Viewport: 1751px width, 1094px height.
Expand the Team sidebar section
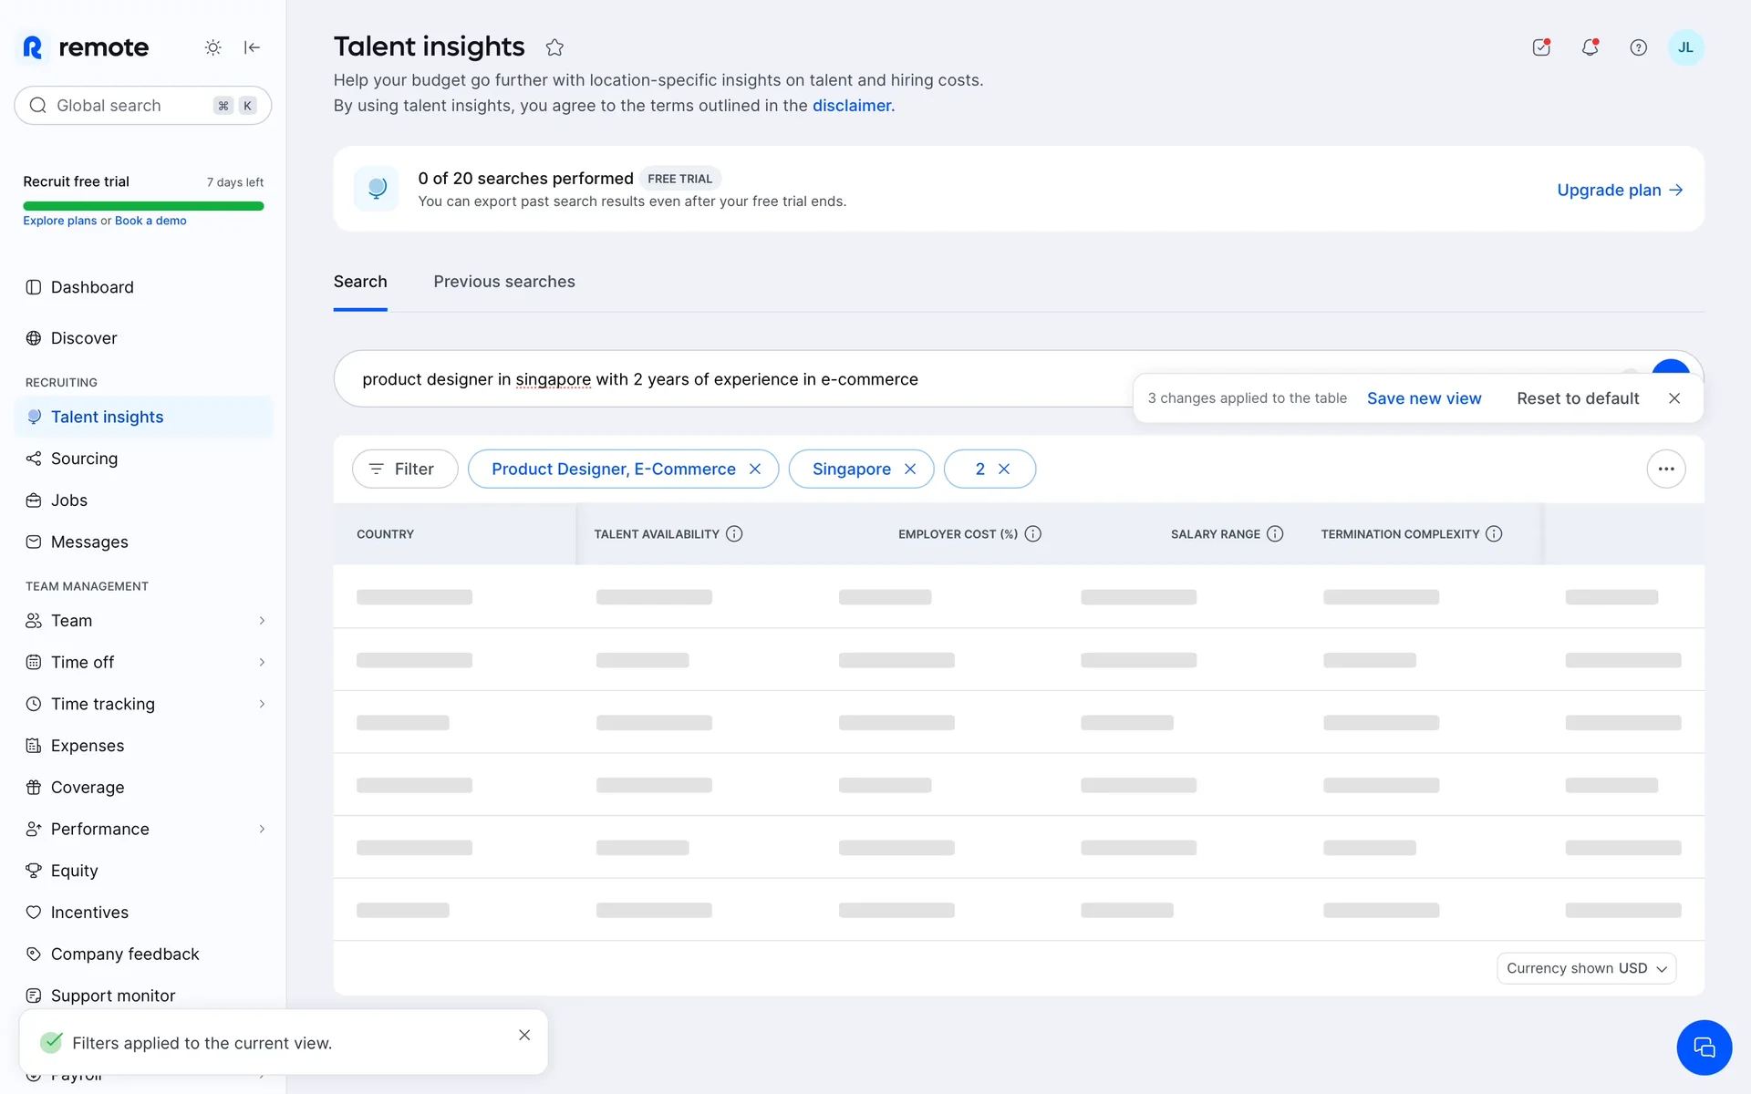[x=262, y=621]
